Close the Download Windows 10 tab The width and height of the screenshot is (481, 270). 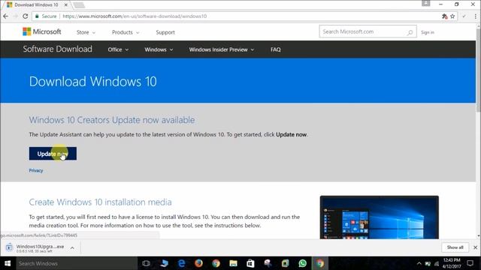click(x=65, y=5)
